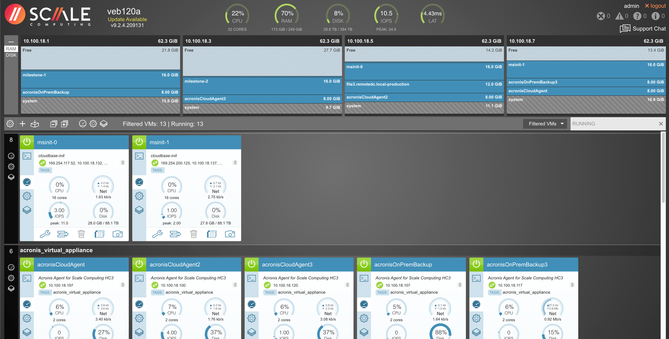Viewport: 669px width, 339px height.
Task: Take snapshot of msinit-1 camera icon
Action: (230, 234)
